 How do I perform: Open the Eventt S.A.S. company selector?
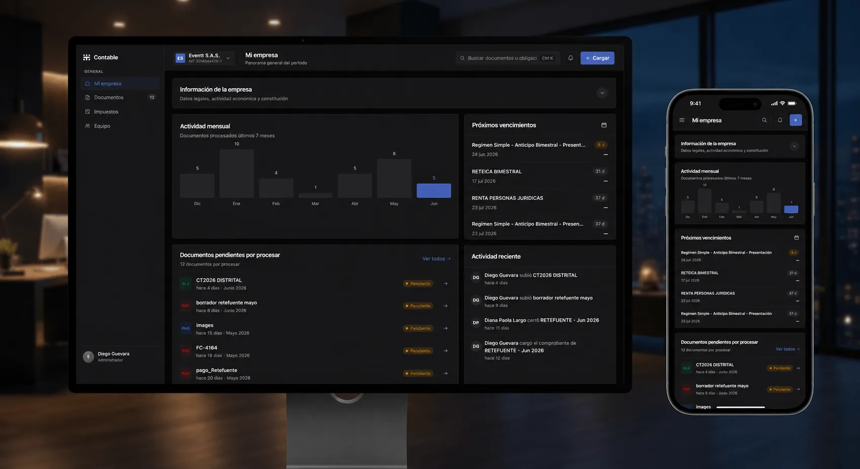click(x=204, y=58)
